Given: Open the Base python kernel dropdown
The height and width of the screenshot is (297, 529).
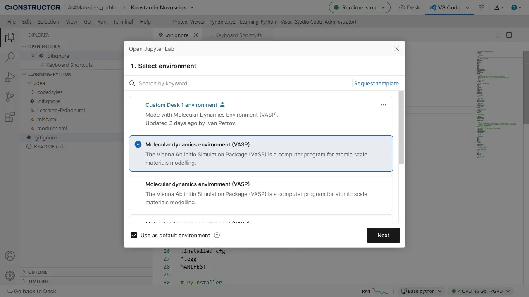Looking at the screenshot, I should pos(421,291).
